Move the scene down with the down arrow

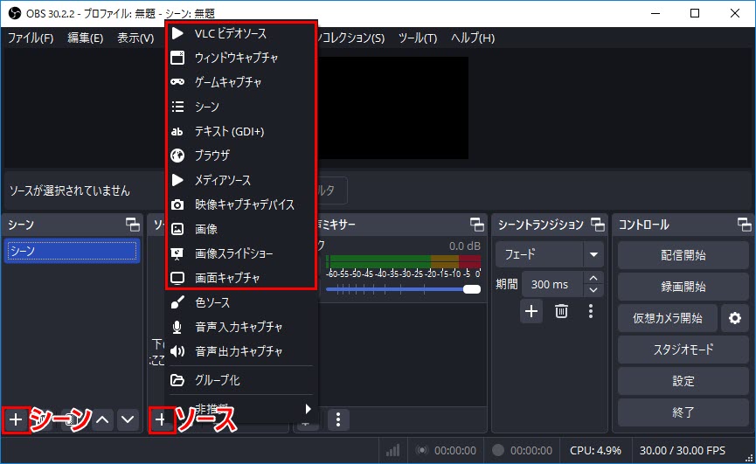[128, 419]
